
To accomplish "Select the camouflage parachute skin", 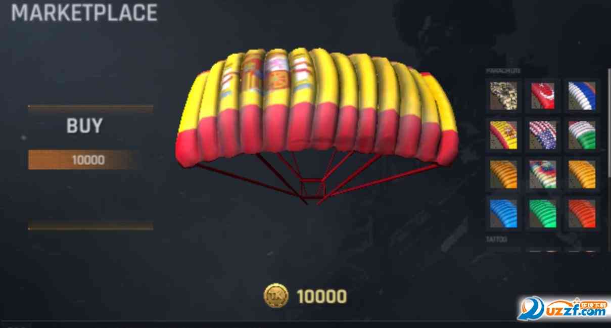I will [x=503, y=95].
